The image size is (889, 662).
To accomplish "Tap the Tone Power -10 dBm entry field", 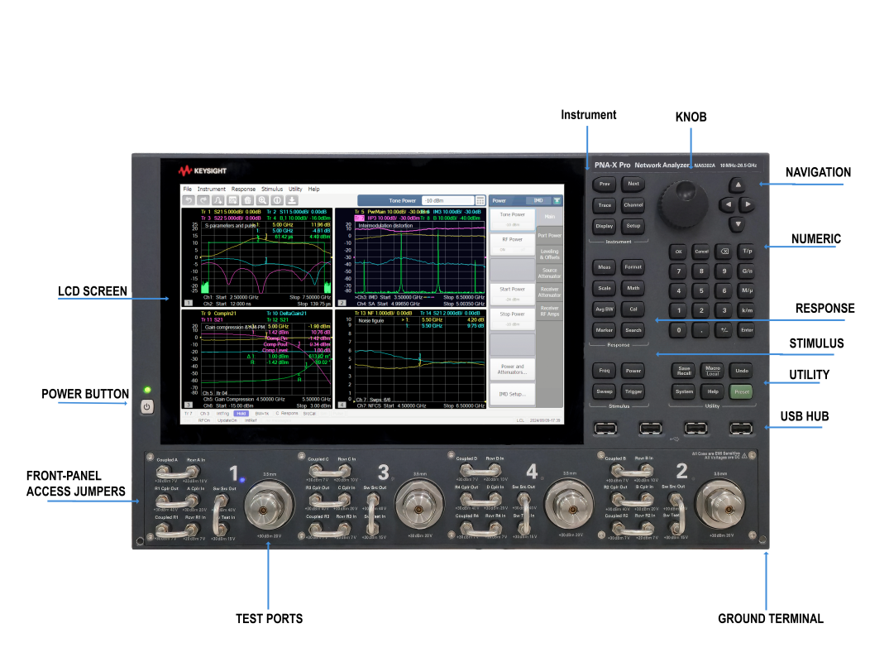I will 448,200.
